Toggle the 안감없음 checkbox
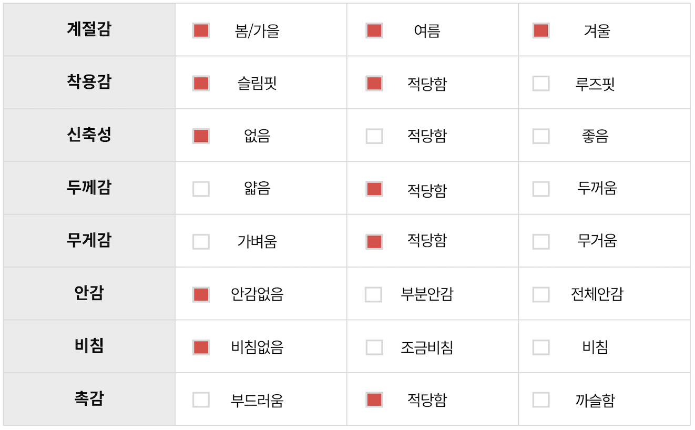 (201, 294)
